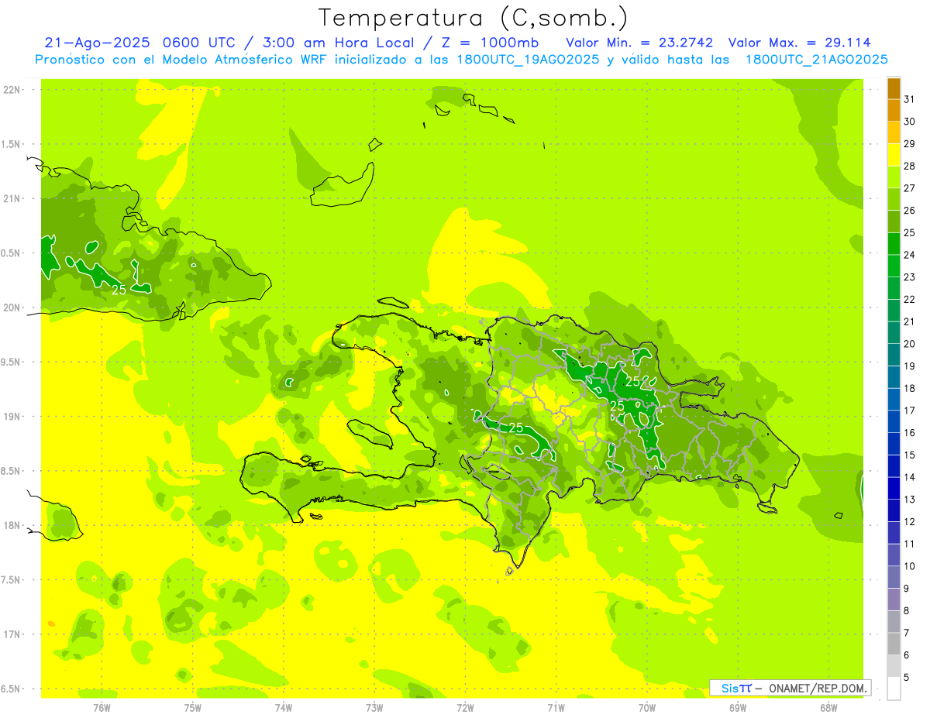
Task: Pick the green swatch between 24 and 25
Action: point(894,244)
